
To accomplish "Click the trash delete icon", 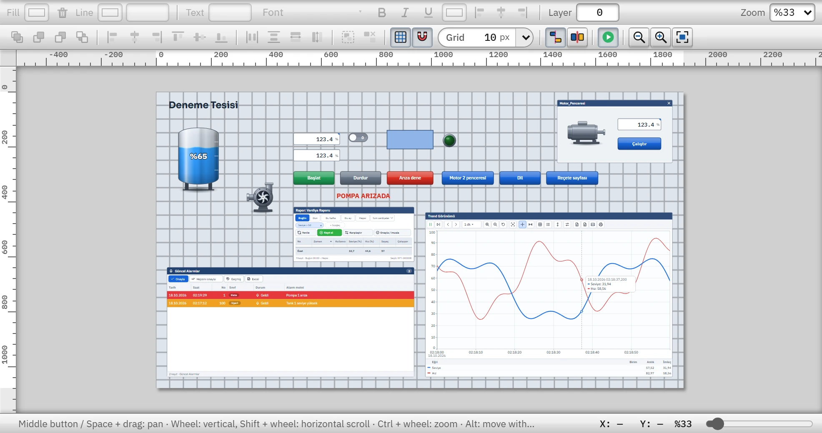I will pyautogui.click(x=63, y=12).
